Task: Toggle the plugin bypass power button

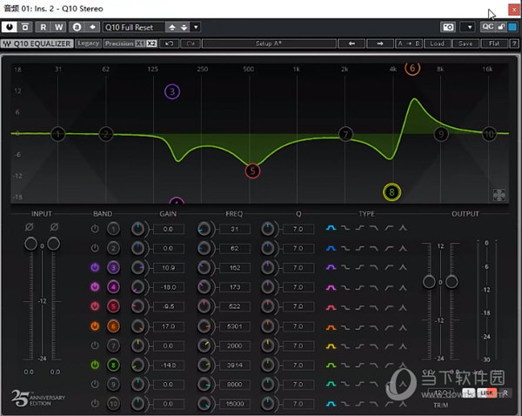Action: tap(10, 27)
